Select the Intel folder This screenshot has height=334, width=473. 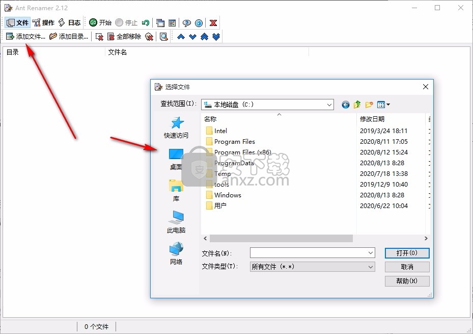216,131
